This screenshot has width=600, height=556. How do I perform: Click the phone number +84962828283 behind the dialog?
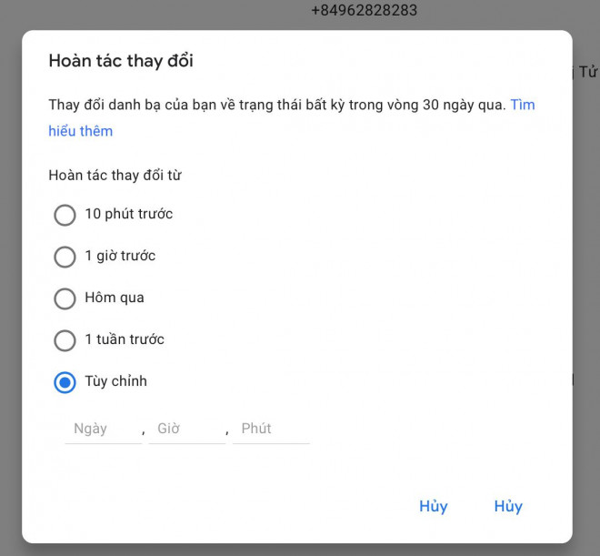coord(364,11)
